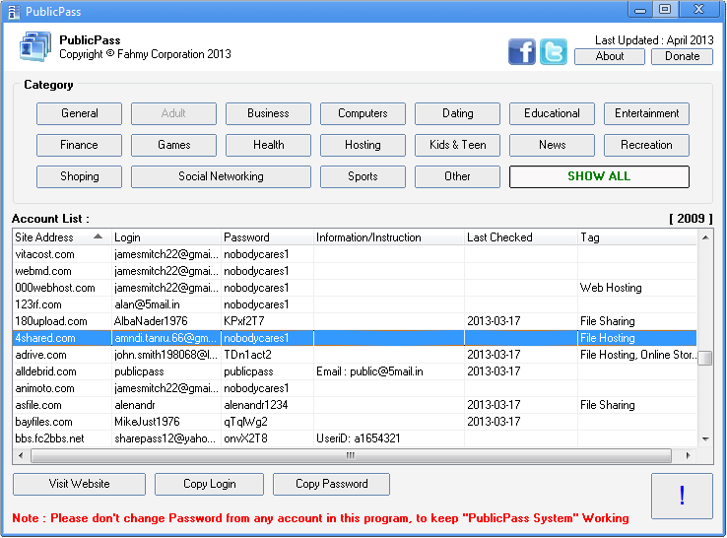Screen dimensions: 727x538
Task: Select the Business category
Action: [268, 113]
